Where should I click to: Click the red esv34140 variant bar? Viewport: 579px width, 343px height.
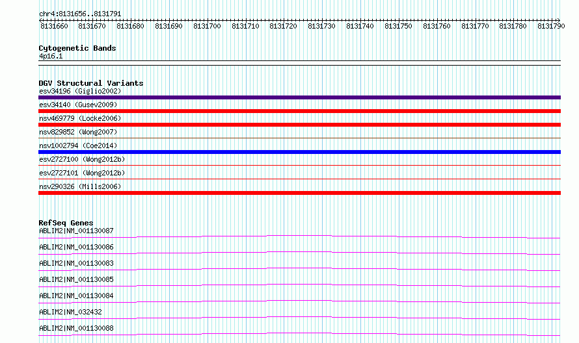click(299, 111)
